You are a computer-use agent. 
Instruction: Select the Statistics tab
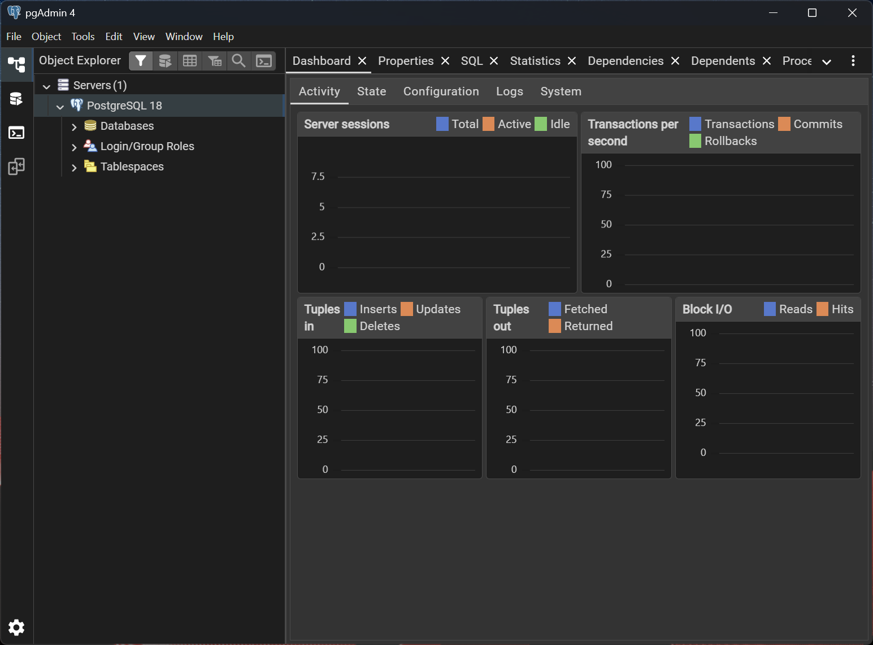pos(535,61)
